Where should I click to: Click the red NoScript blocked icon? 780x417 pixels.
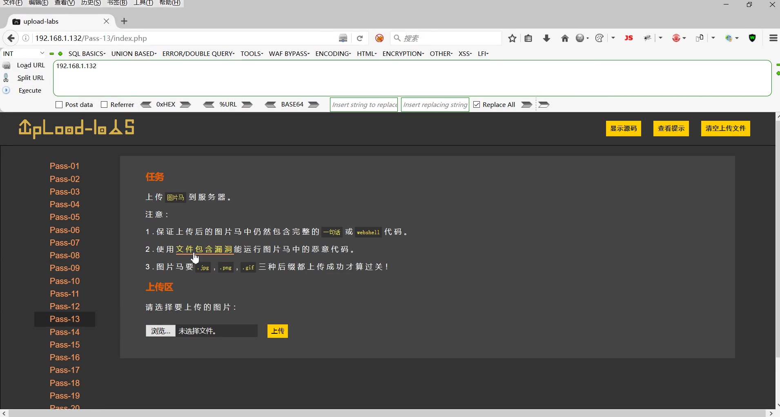click(x=379, y=38)
